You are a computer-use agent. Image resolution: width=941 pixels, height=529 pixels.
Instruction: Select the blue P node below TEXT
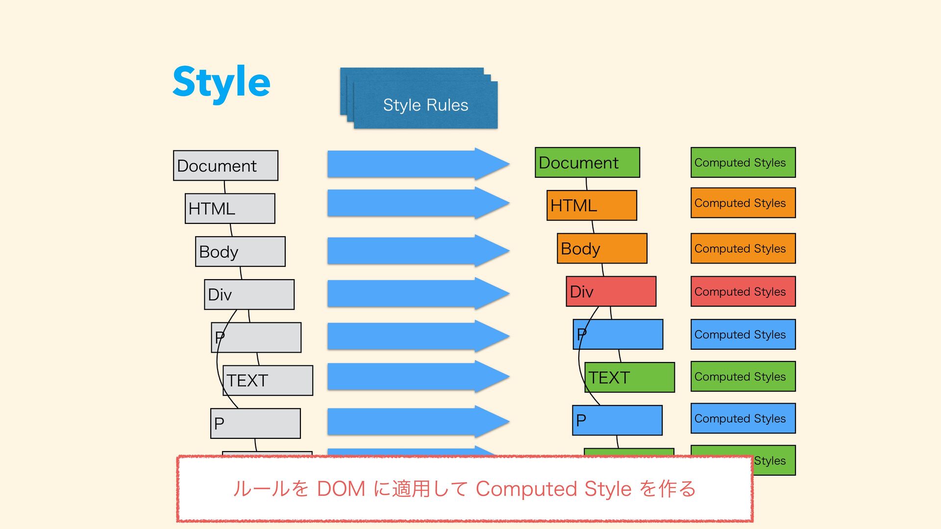618,420
